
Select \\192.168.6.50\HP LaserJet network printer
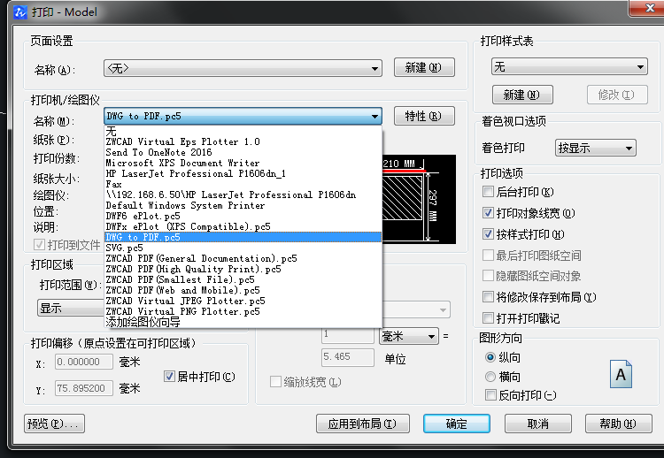(243, 195)
